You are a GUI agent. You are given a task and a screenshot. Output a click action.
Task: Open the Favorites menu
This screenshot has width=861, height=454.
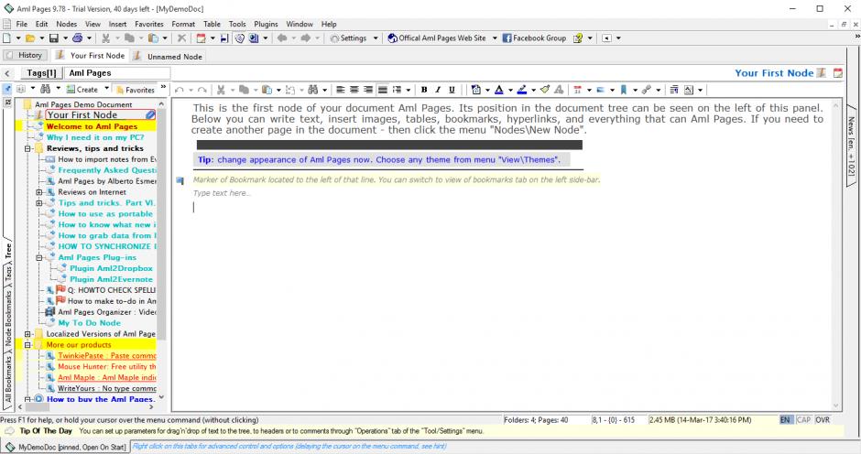(x=148, y=24)
